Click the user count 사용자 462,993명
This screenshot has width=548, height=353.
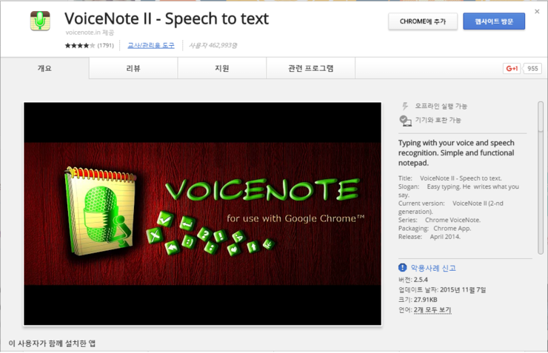(x=213, y=45)
